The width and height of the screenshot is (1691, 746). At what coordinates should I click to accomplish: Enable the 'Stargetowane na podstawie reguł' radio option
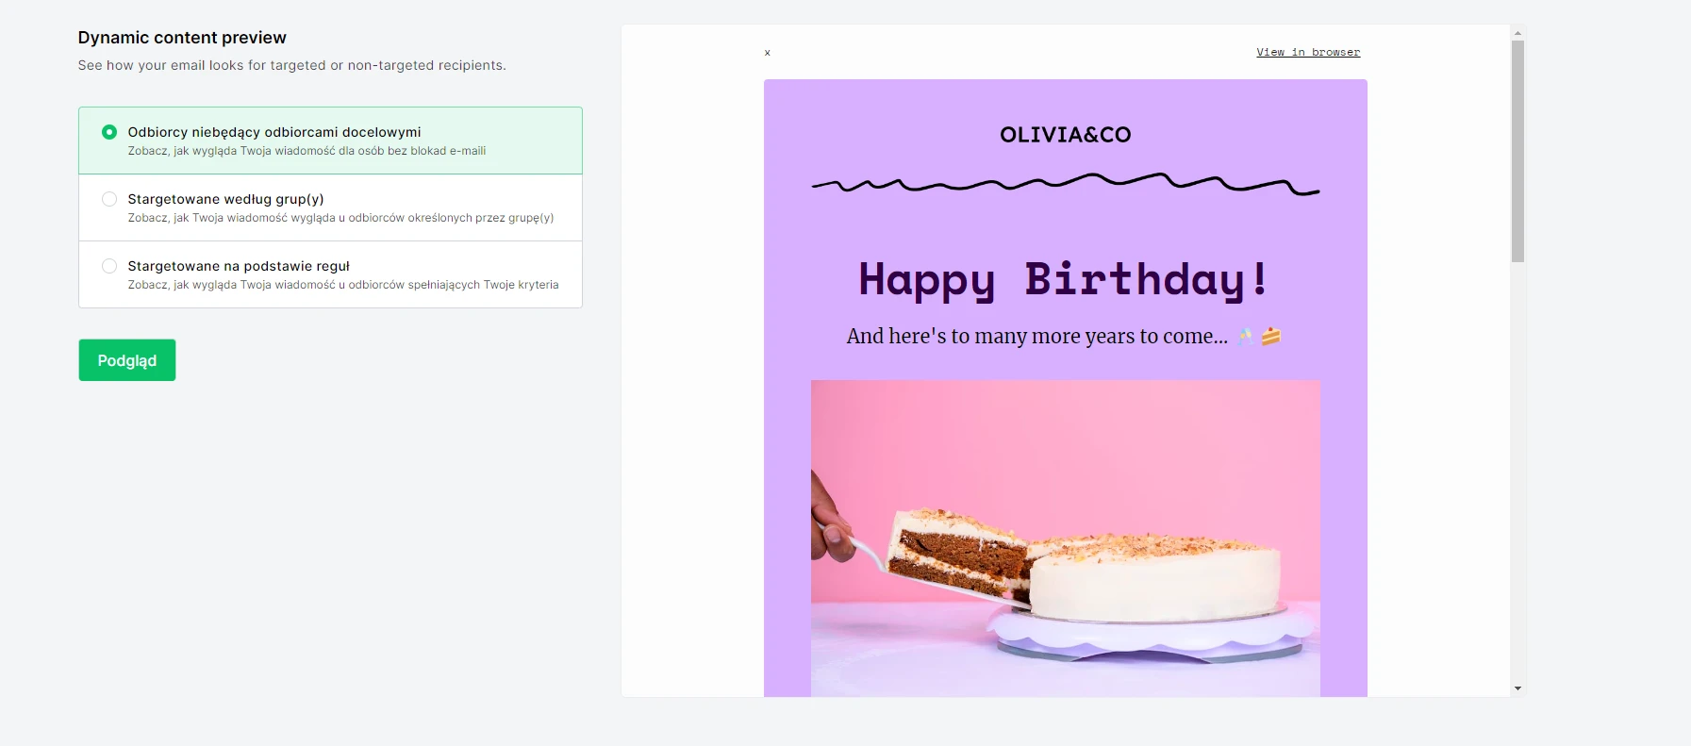[x=109, y=266]
